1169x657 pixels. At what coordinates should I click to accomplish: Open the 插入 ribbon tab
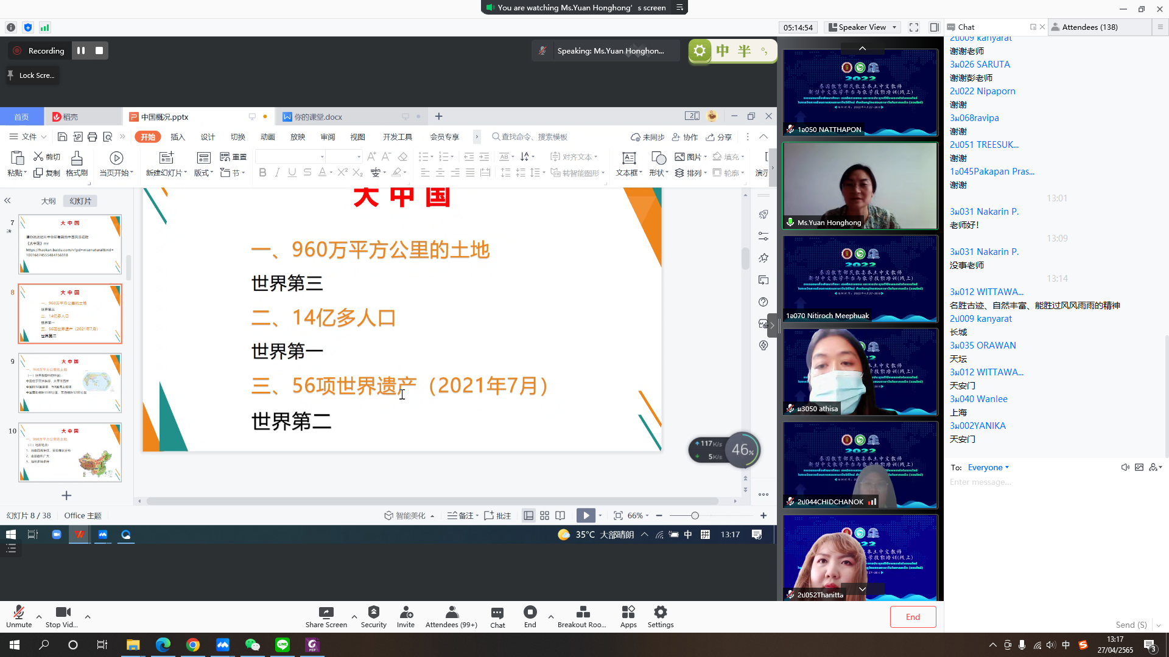[178, 137]
